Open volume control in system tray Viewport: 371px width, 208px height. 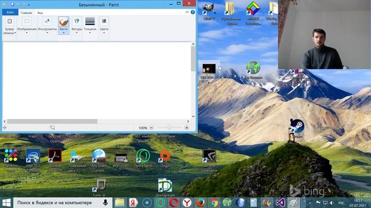coord(332,203)
